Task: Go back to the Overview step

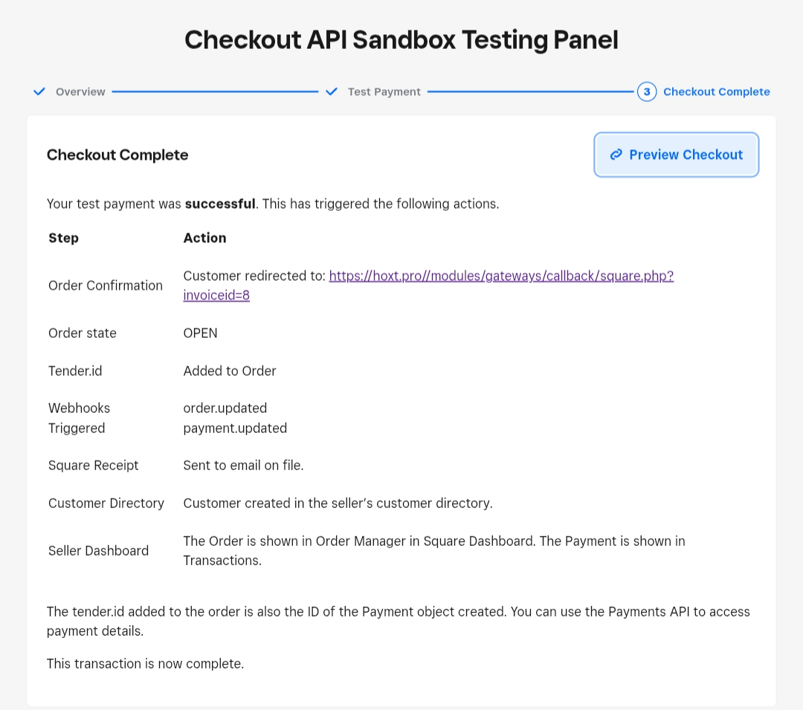Action: [80, 92]
